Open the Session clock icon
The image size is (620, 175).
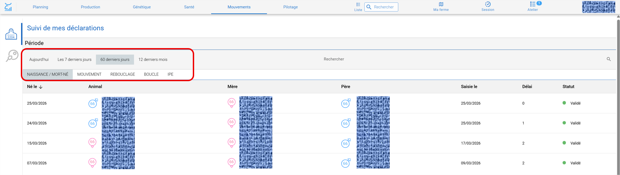488,4
